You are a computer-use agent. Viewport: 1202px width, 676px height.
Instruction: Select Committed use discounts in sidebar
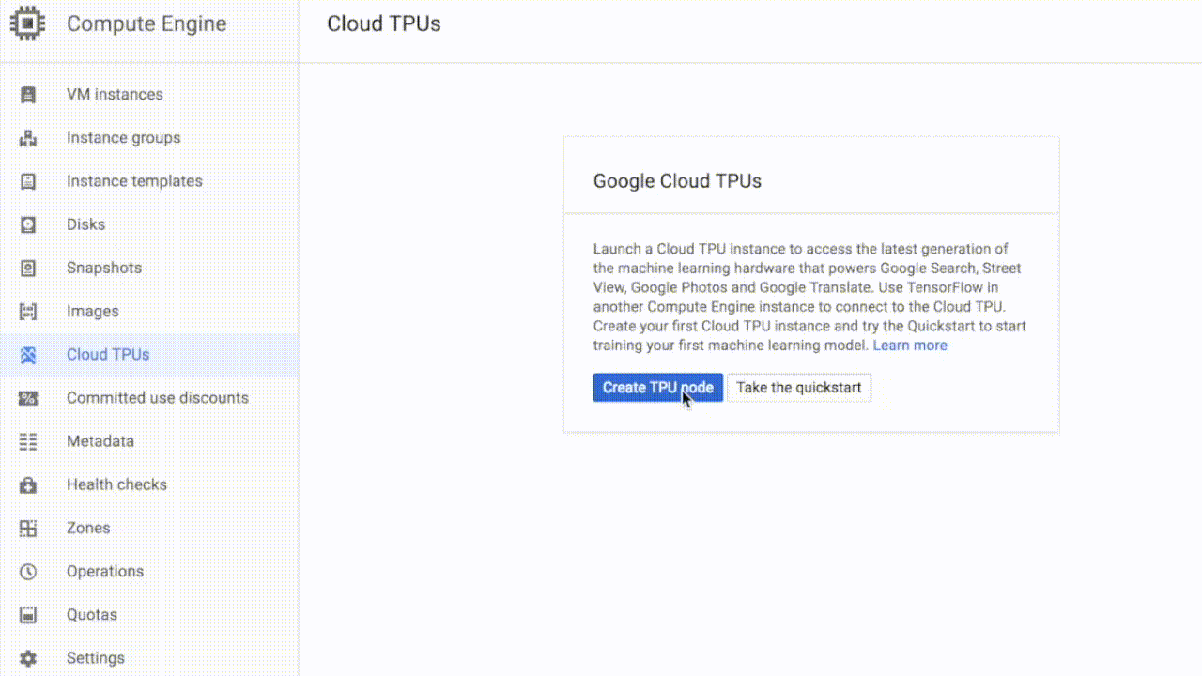pos(158,398)
